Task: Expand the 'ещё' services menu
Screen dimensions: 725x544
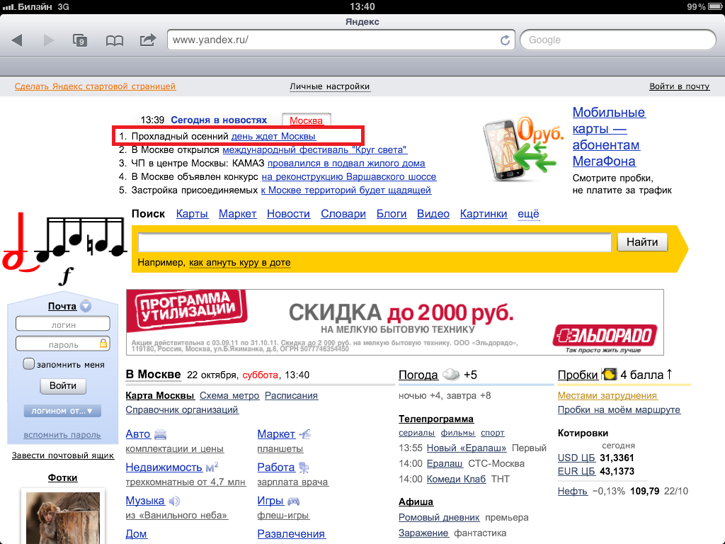Action: tap(528, 214)
